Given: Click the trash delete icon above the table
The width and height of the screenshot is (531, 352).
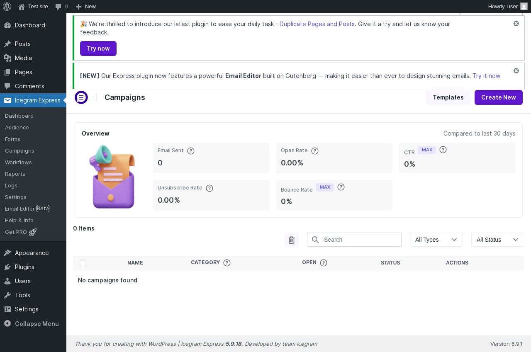Looking at the screenshot, I should coord(292,240).
